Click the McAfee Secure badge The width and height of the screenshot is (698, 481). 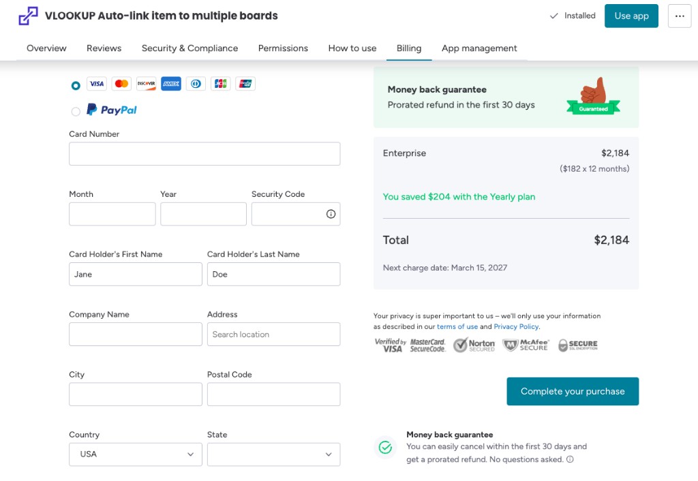pyautogui.click(x=526, y=345)
